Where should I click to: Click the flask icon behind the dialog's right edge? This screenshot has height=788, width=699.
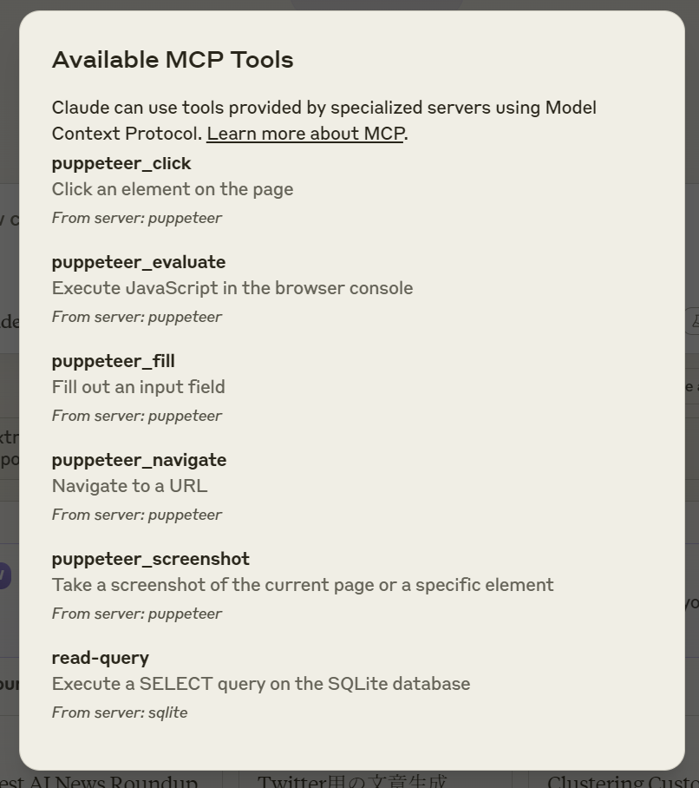693,321
